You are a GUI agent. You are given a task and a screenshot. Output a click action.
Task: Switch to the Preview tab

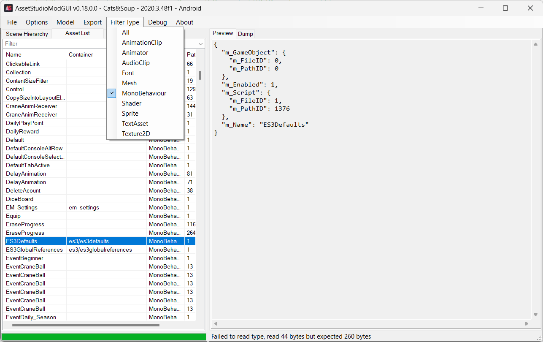[223, 33]
